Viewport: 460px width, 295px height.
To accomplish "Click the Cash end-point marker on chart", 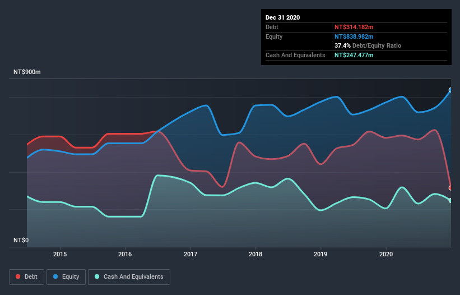I will click(x=450, y=200).
